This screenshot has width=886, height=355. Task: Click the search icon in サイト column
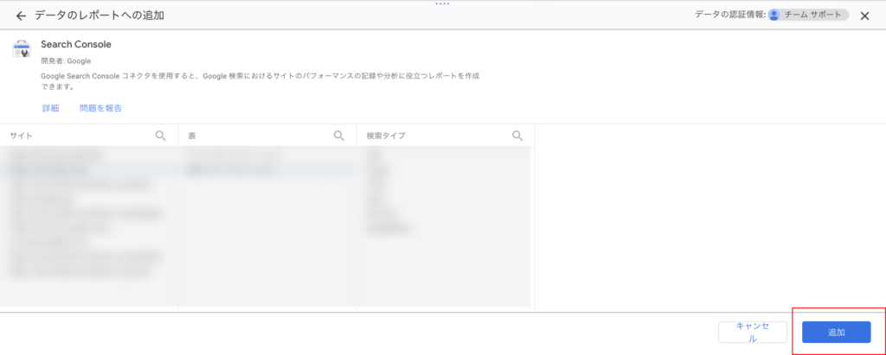[160, 136]
